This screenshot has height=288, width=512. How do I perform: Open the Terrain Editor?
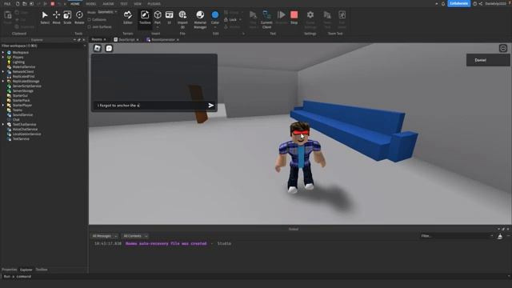coord(128,18)
